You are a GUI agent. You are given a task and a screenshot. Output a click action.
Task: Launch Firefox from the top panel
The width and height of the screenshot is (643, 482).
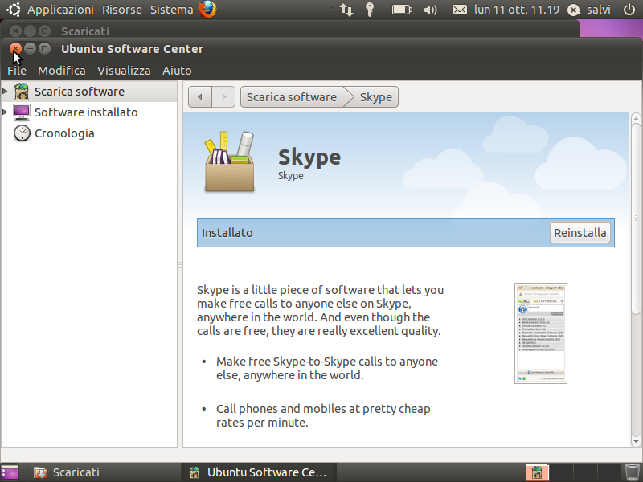tap(207, 9)
